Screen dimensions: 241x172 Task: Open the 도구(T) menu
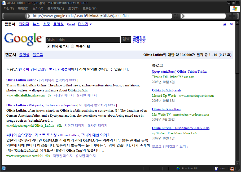point(73,8)
